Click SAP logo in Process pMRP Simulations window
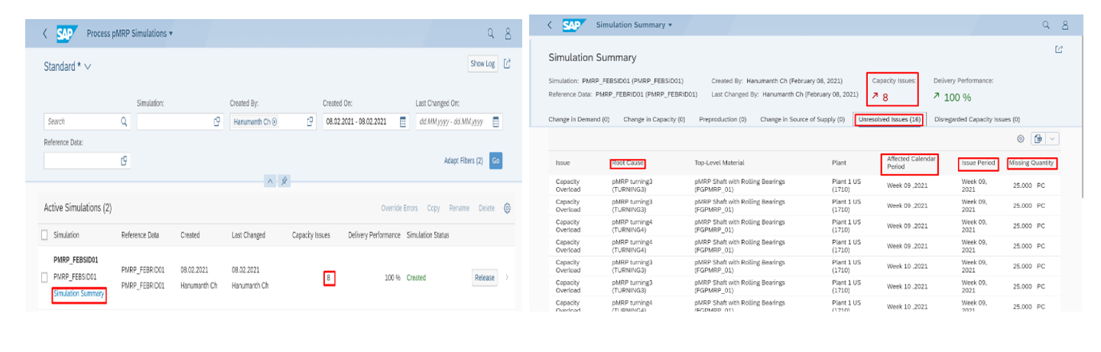This screenshot has height=352, width=1101. click(x=67, y=34)
